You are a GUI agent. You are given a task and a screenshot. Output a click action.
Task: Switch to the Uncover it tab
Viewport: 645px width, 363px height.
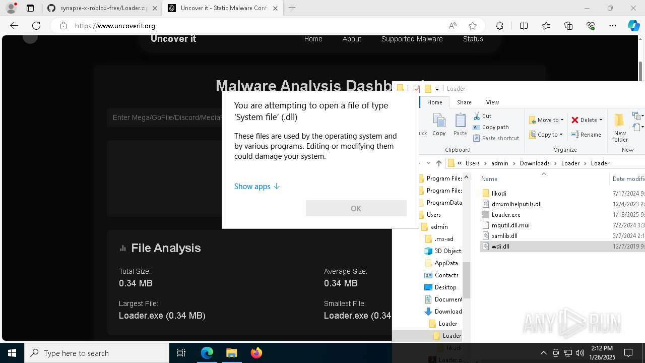(223, 8)
